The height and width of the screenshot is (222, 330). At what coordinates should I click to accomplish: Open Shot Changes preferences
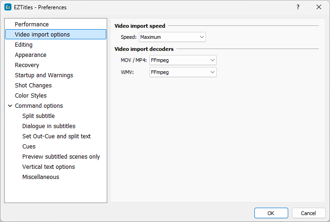click(33, 86)
